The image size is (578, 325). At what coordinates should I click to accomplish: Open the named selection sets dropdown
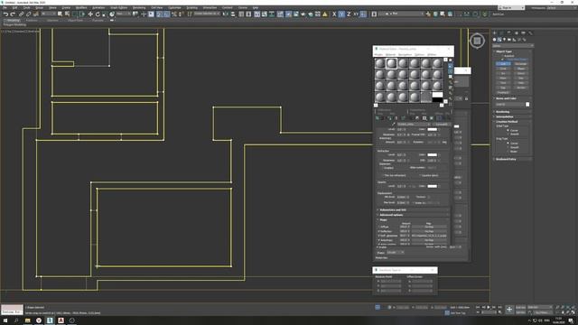207,14
